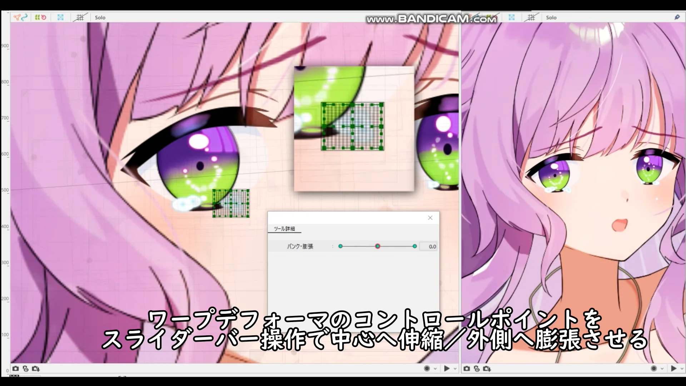This screenshot has height=386, width=686.
Task: Click the green deformer creation icon
Action: [x=37, y=17]
